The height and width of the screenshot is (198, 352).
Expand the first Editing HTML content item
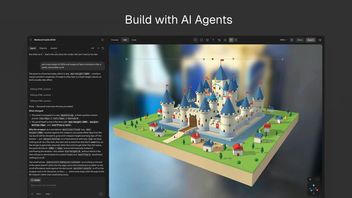click(x=42, y=89)
